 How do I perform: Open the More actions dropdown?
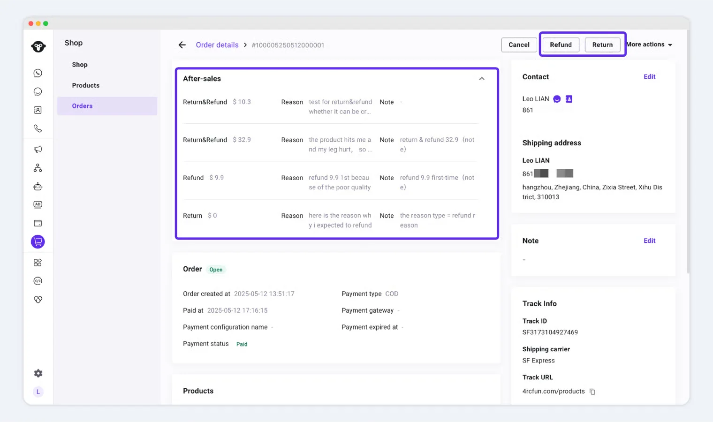649,45
